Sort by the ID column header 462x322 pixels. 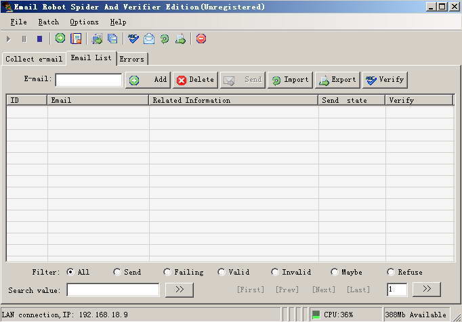click(27, 100)
